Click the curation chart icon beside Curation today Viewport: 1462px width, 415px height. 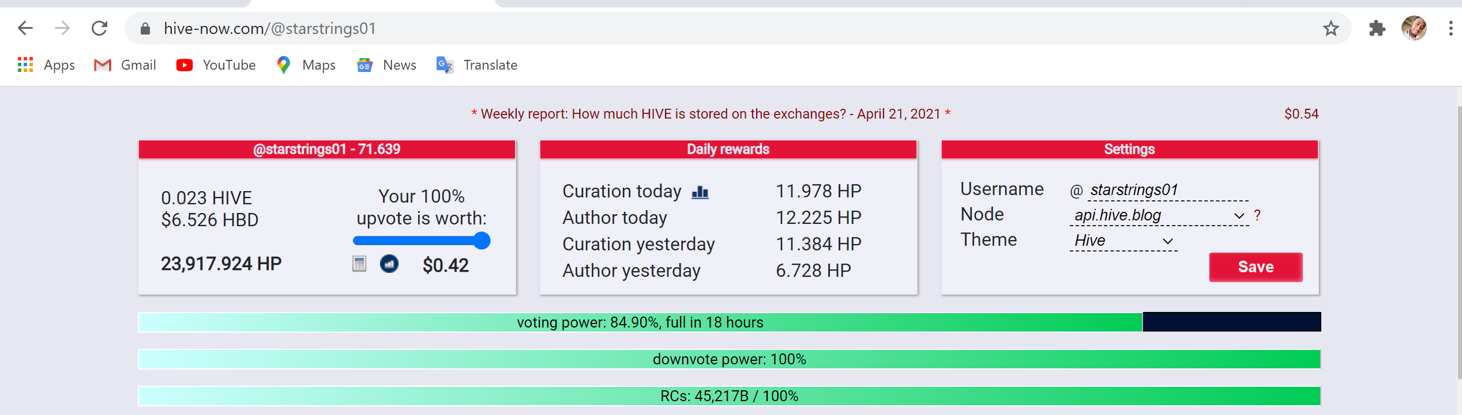pyautogui.click(x=700, y=192)
